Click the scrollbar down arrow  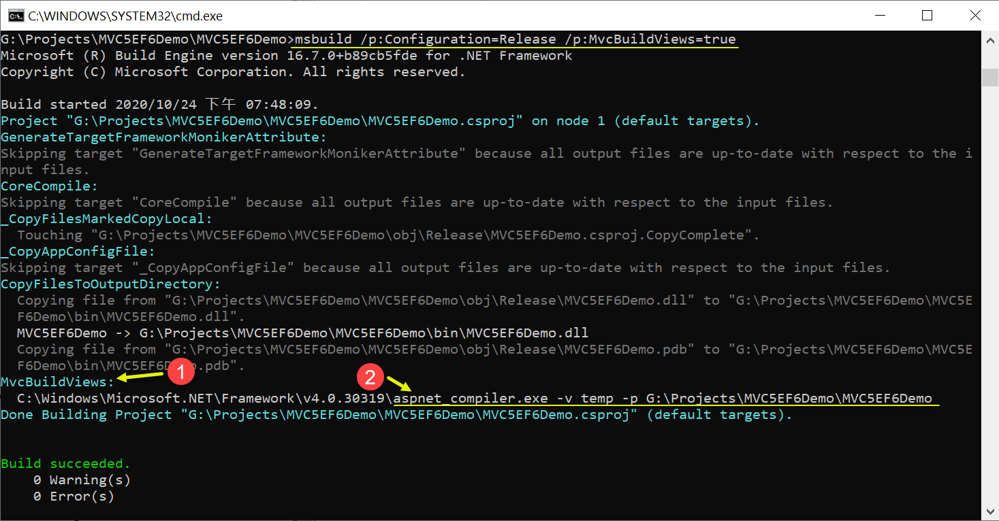(990, 511)
